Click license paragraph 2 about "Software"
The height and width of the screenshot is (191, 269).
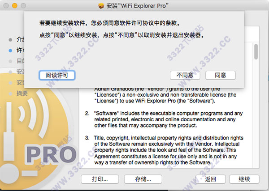(164, 119)
